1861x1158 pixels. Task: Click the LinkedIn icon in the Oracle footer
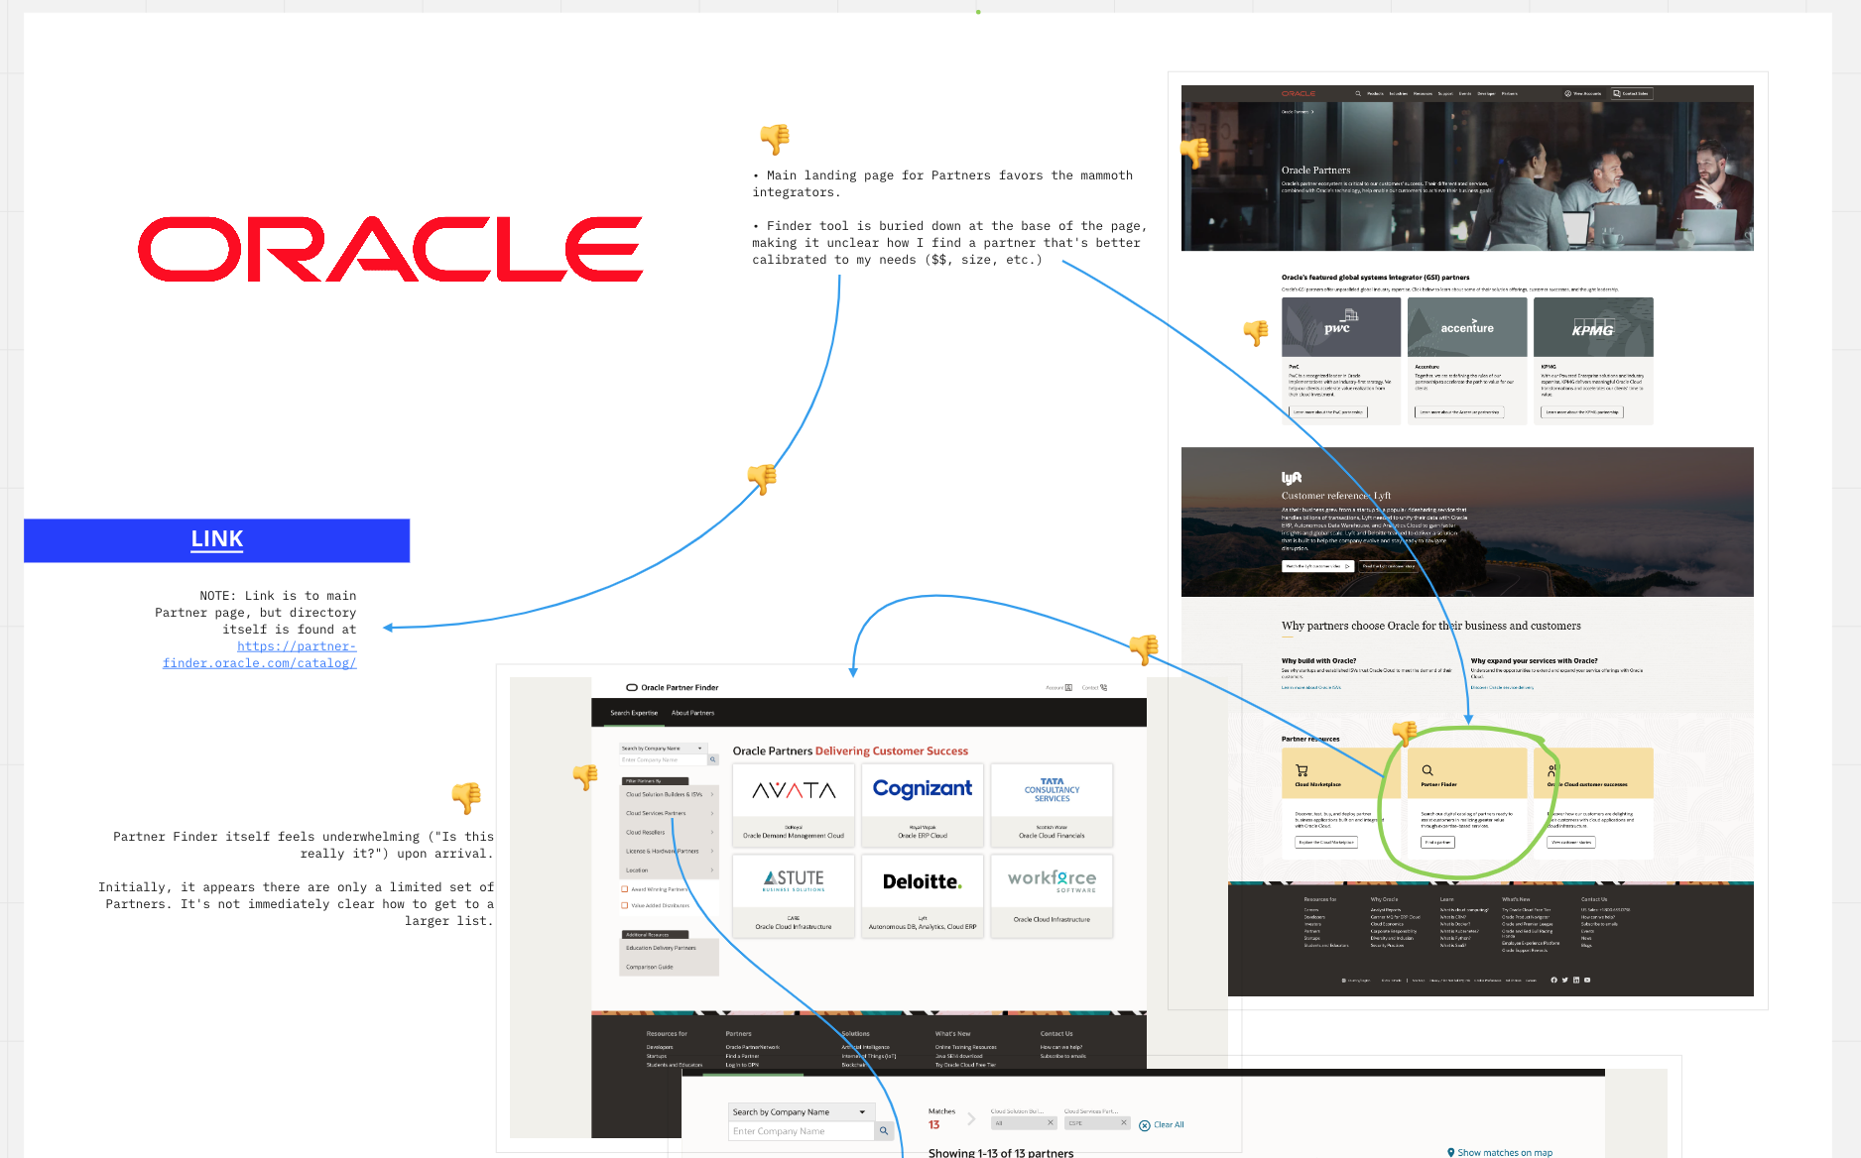click(x=1576, y=980)
